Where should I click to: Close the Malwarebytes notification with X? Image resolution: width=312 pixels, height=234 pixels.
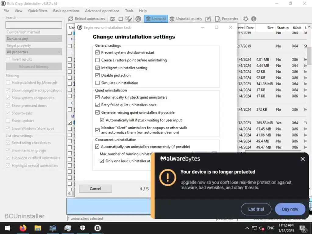coord(303,159)
